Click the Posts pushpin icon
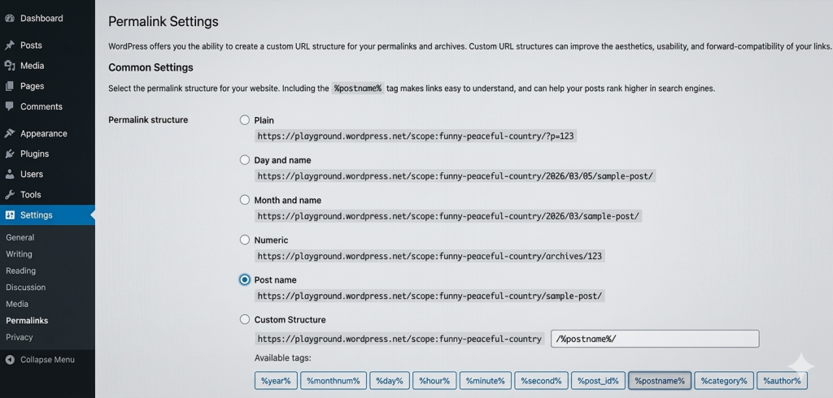This screenshot has height=398, width=833. 9,45
